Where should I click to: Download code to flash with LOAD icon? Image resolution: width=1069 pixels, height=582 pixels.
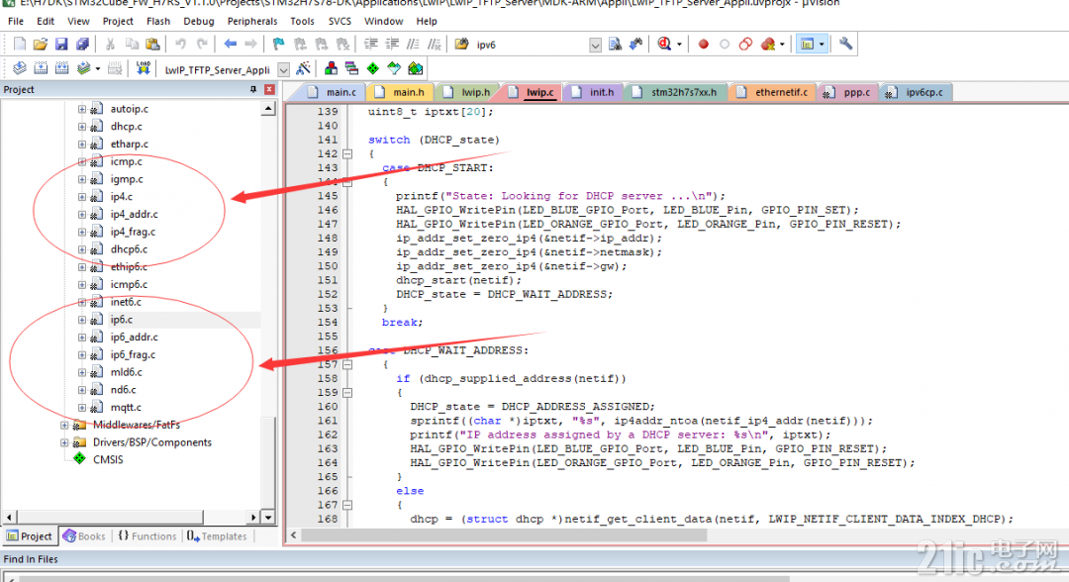(x=143, y=68)
